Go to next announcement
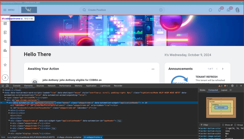244x139 pixels. (223, 69)
